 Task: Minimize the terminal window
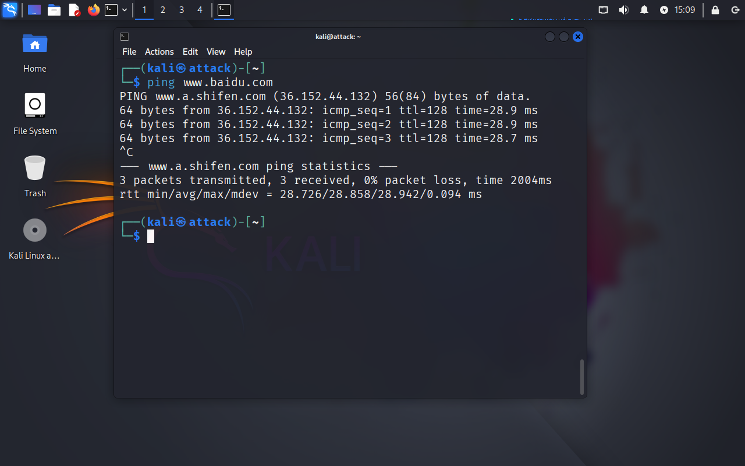pyautogui.click(x=550, y=37)
